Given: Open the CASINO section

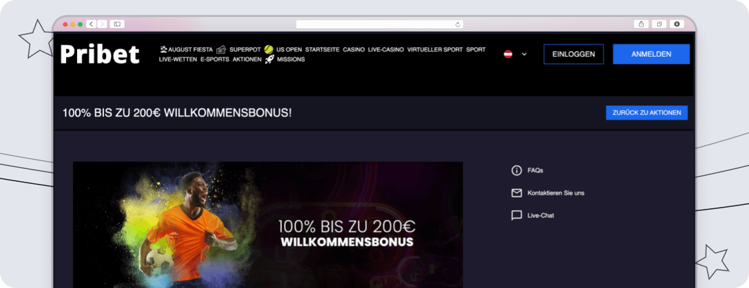Looking at the screenshot, I should [354, 49].
